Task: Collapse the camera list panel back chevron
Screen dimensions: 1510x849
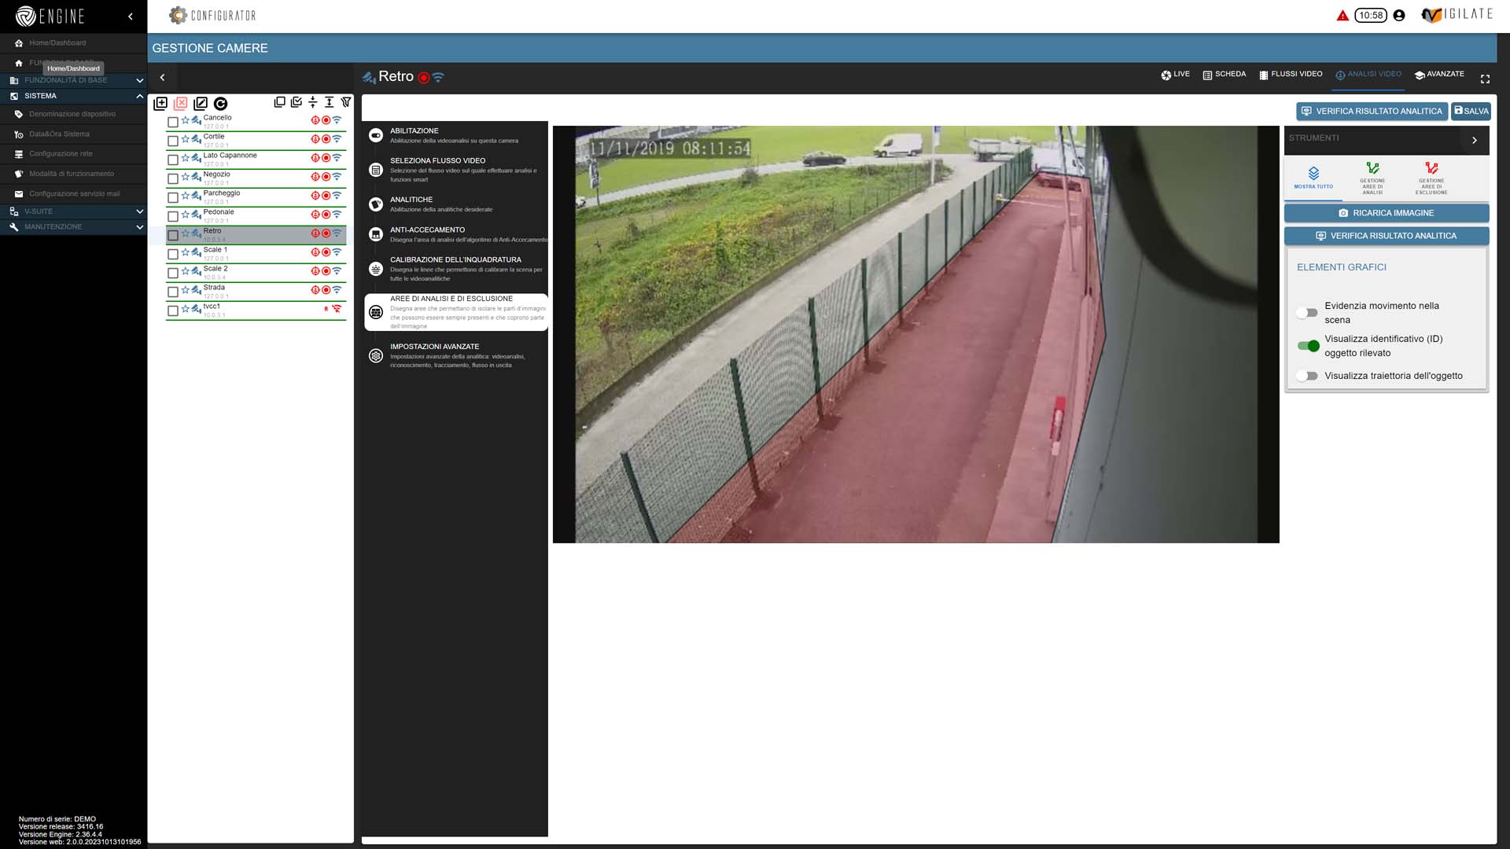Action: click(x=162, y=77)
